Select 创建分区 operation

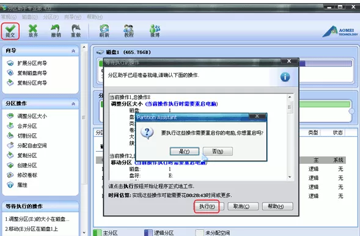(x=27, y=165)
